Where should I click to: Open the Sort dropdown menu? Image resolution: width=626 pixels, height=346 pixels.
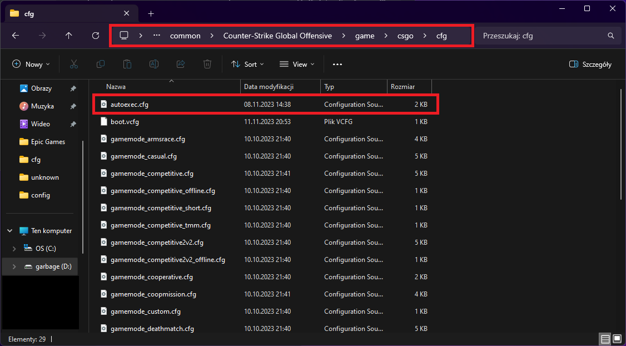[x=247, y=64]
